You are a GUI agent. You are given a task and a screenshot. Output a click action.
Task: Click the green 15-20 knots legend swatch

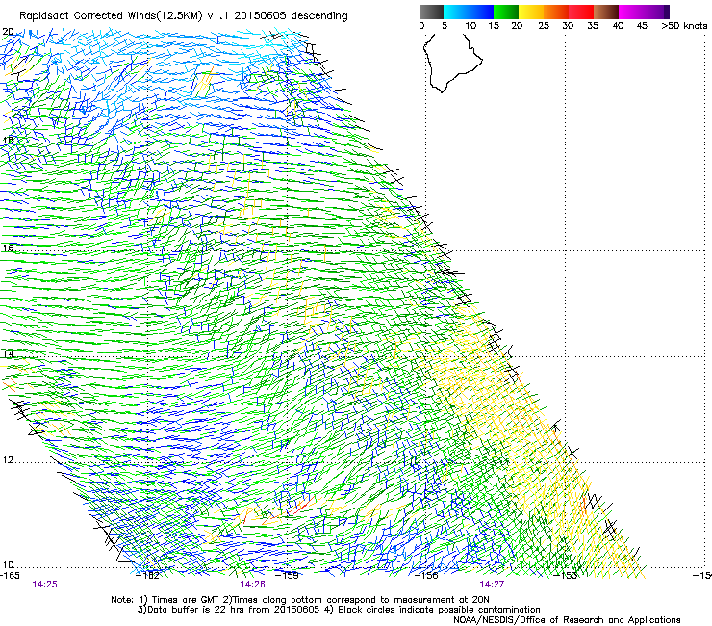[506, 12]
